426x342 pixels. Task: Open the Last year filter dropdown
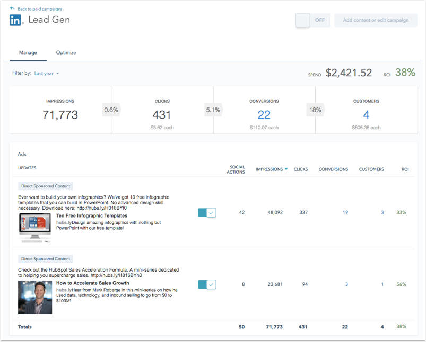[x=47, y=74]
